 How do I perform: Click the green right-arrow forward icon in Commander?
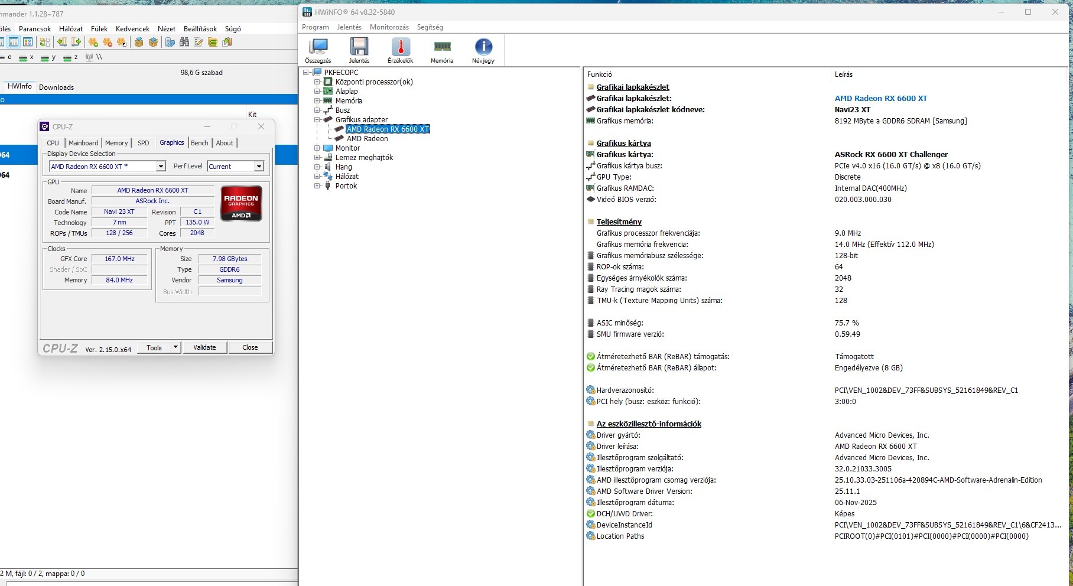point(76,42)
